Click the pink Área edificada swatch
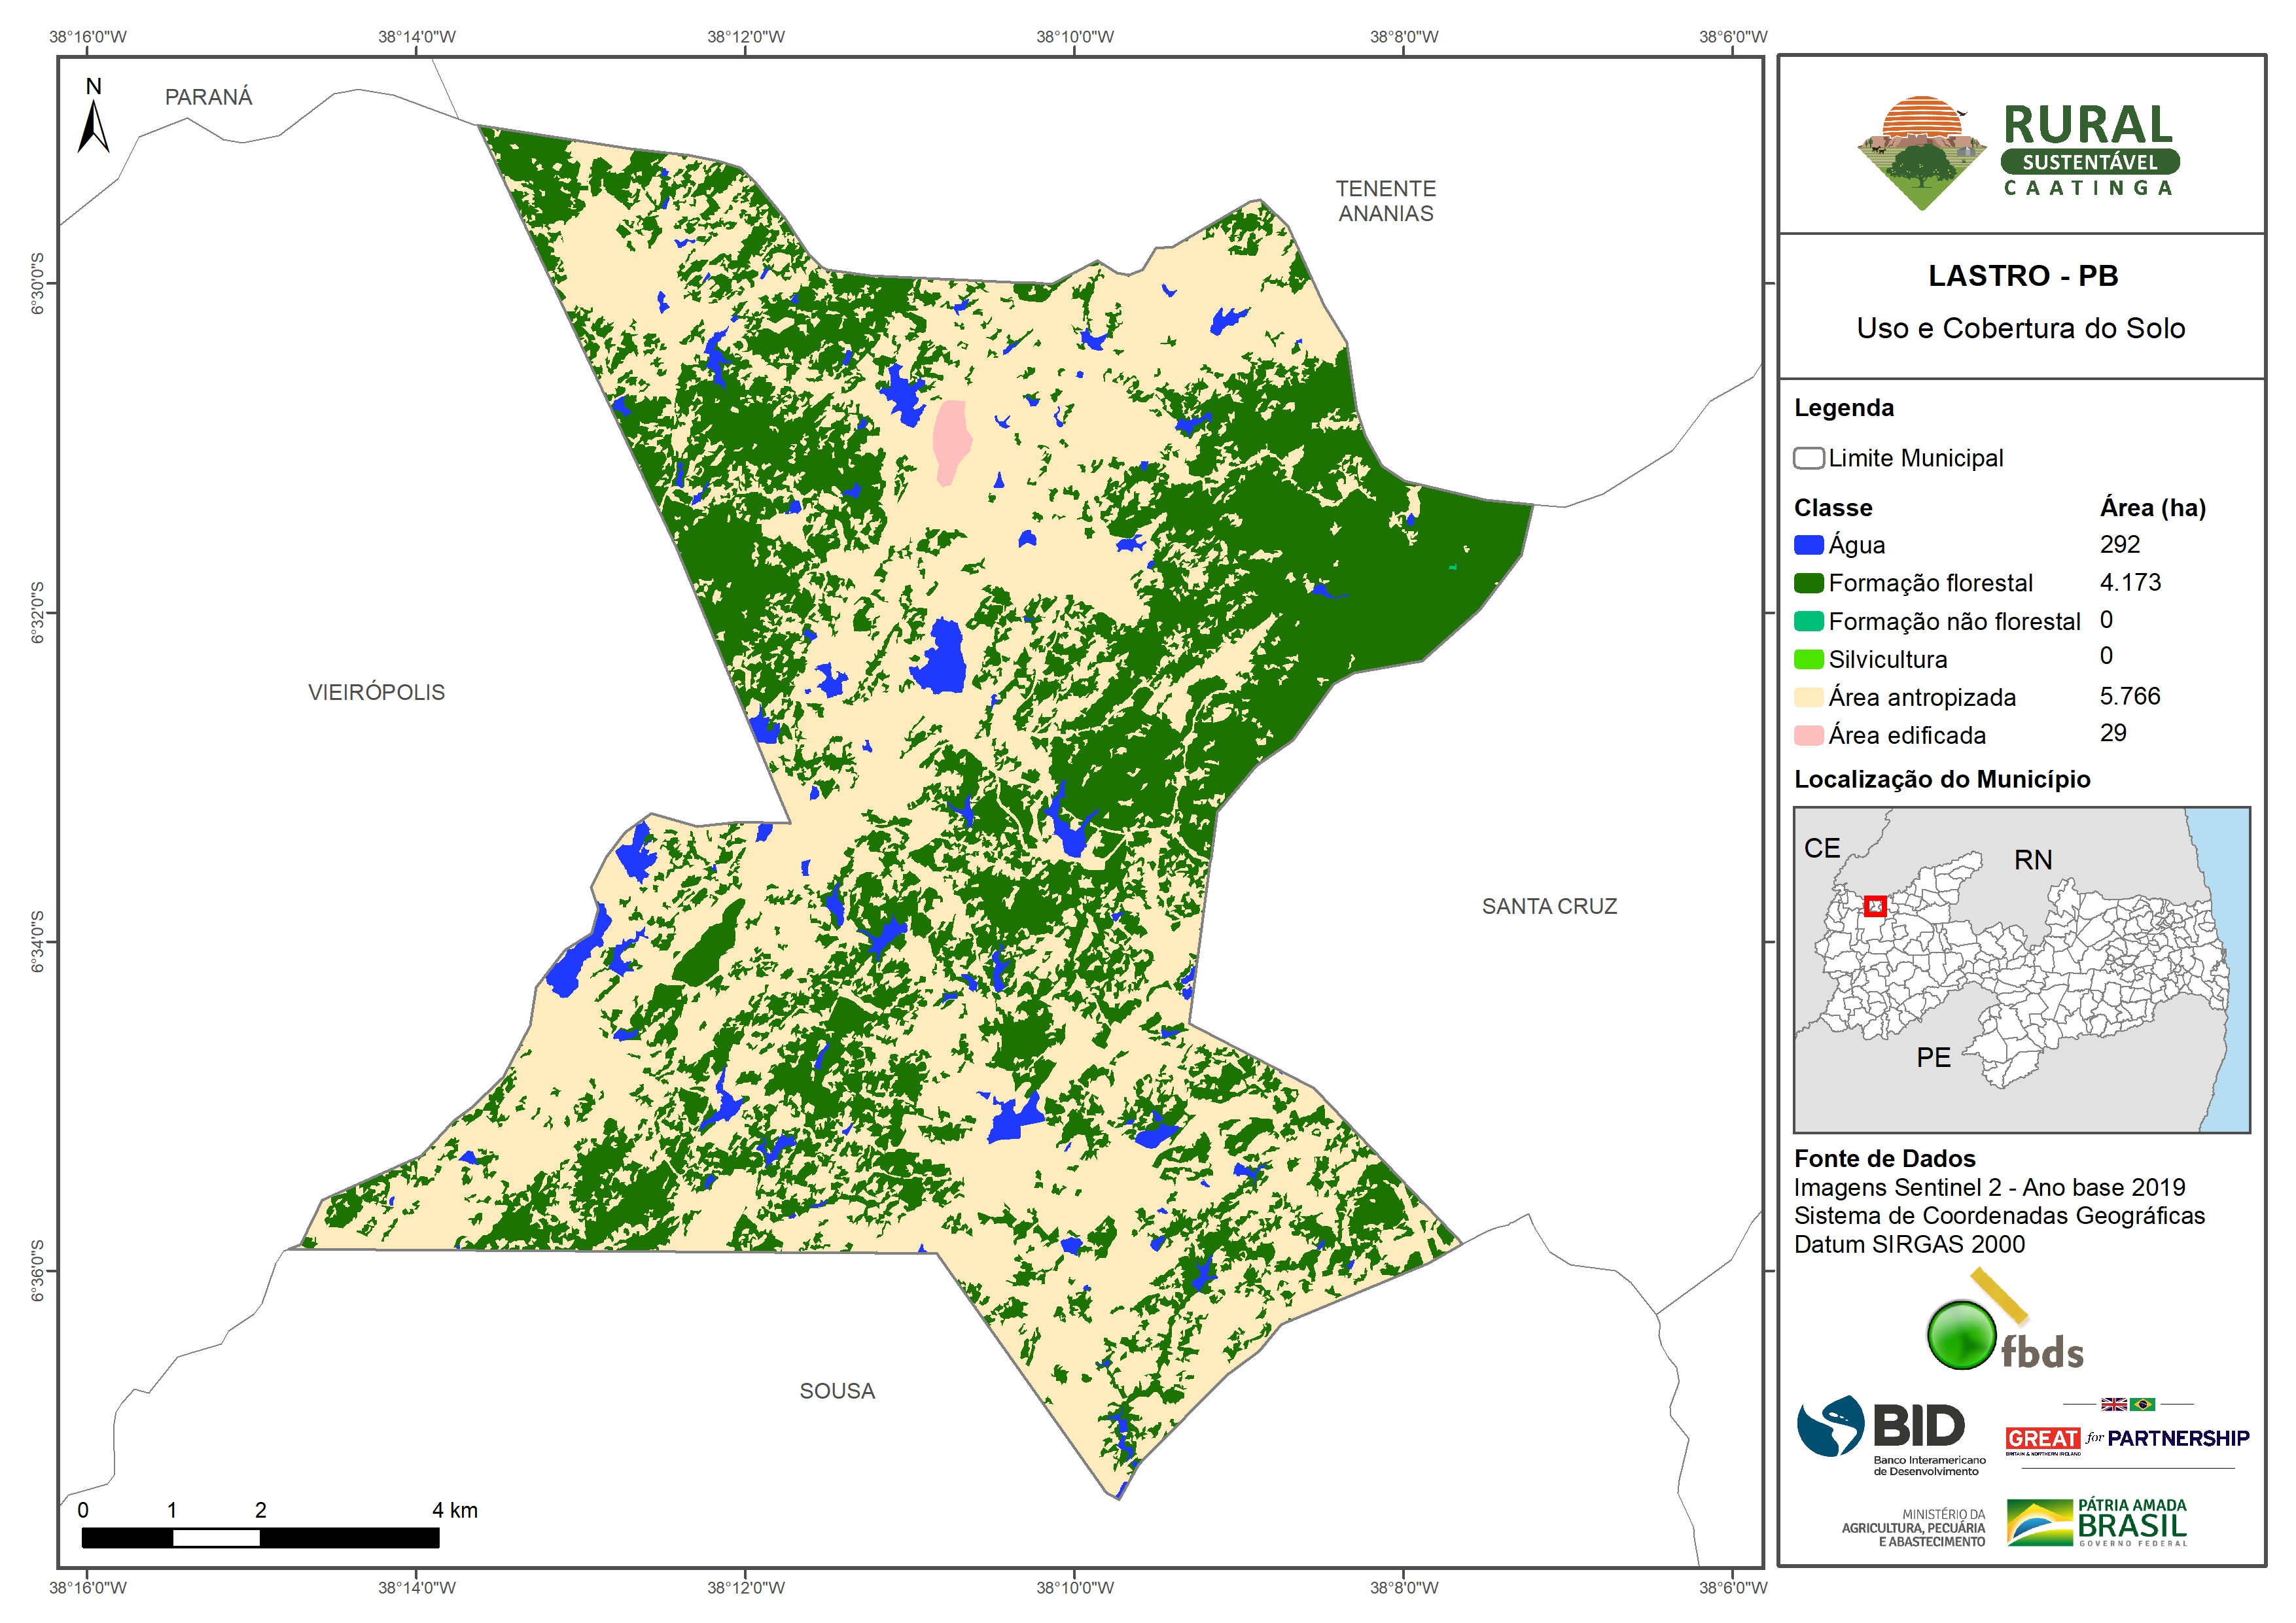The width and height of the screenshot is (2296, 1623). click(x=1808, y=736)
